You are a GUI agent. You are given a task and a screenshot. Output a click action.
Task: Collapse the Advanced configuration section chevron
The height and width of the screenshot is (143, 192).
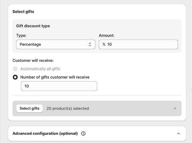(x=179, y=133)
